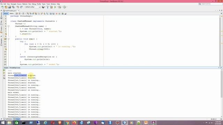Click the 't.start();' code line

click(25, 34)
